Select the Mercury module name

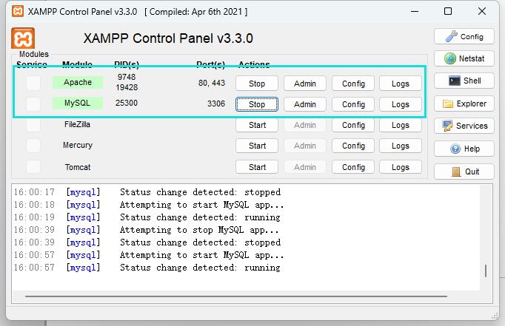tap(78, 145)
